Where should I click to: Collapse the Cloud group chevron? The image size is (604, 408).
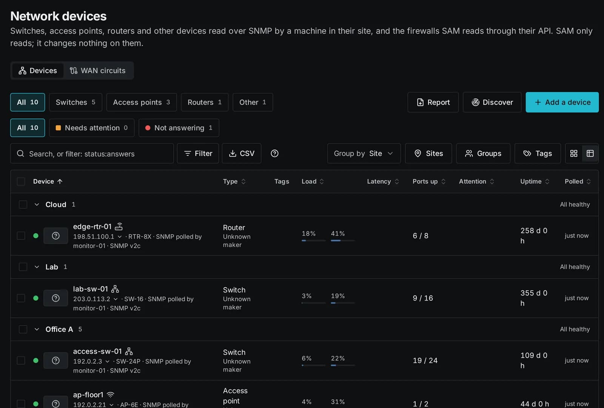[37, 205]
